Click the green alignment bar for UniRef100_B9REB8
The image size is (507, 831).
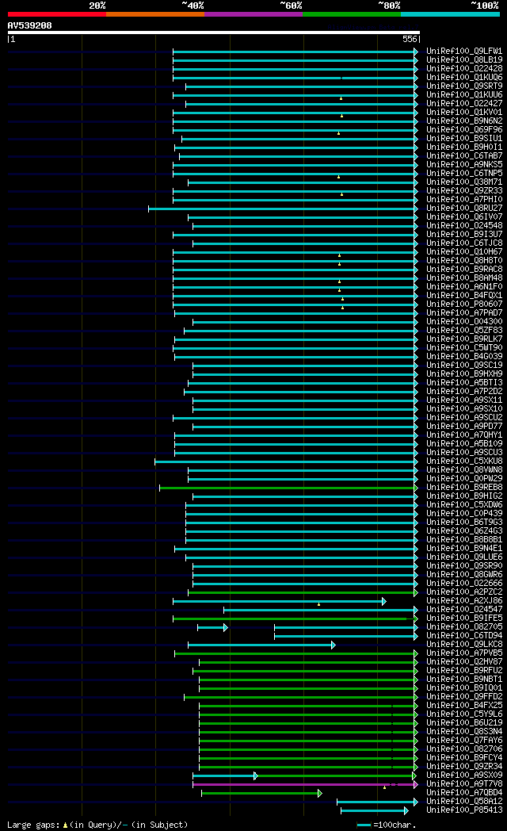(x=288, y=488)
